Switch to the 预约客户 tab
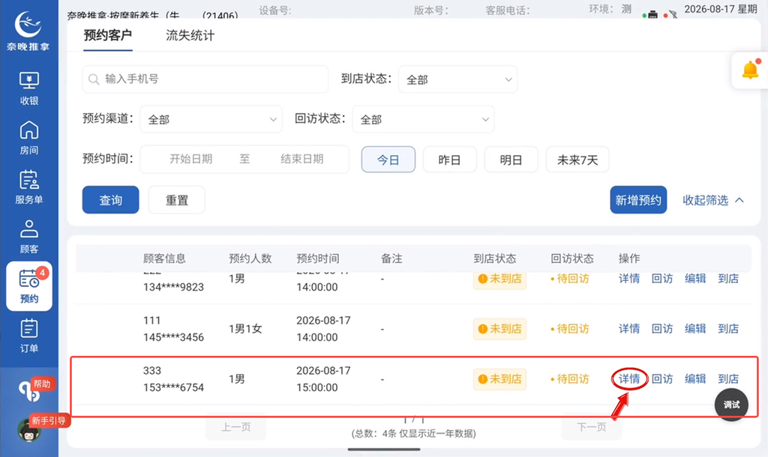The width and height of the screenshot is (768, 457). pyautogui.click(x=108, y=35)
